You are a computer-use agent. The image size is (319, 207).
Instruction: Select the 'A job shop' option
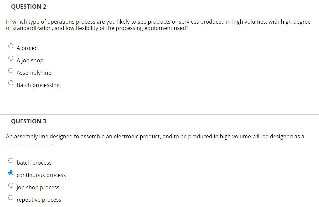point(11,58)
